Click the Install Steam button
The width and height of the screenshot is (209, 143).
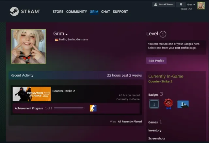164,4
